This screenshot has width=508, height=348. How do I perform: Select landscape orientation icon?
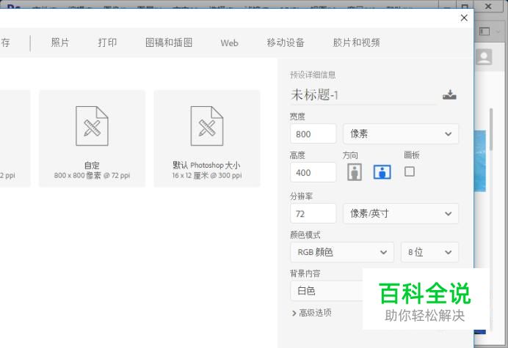(382, 171)
